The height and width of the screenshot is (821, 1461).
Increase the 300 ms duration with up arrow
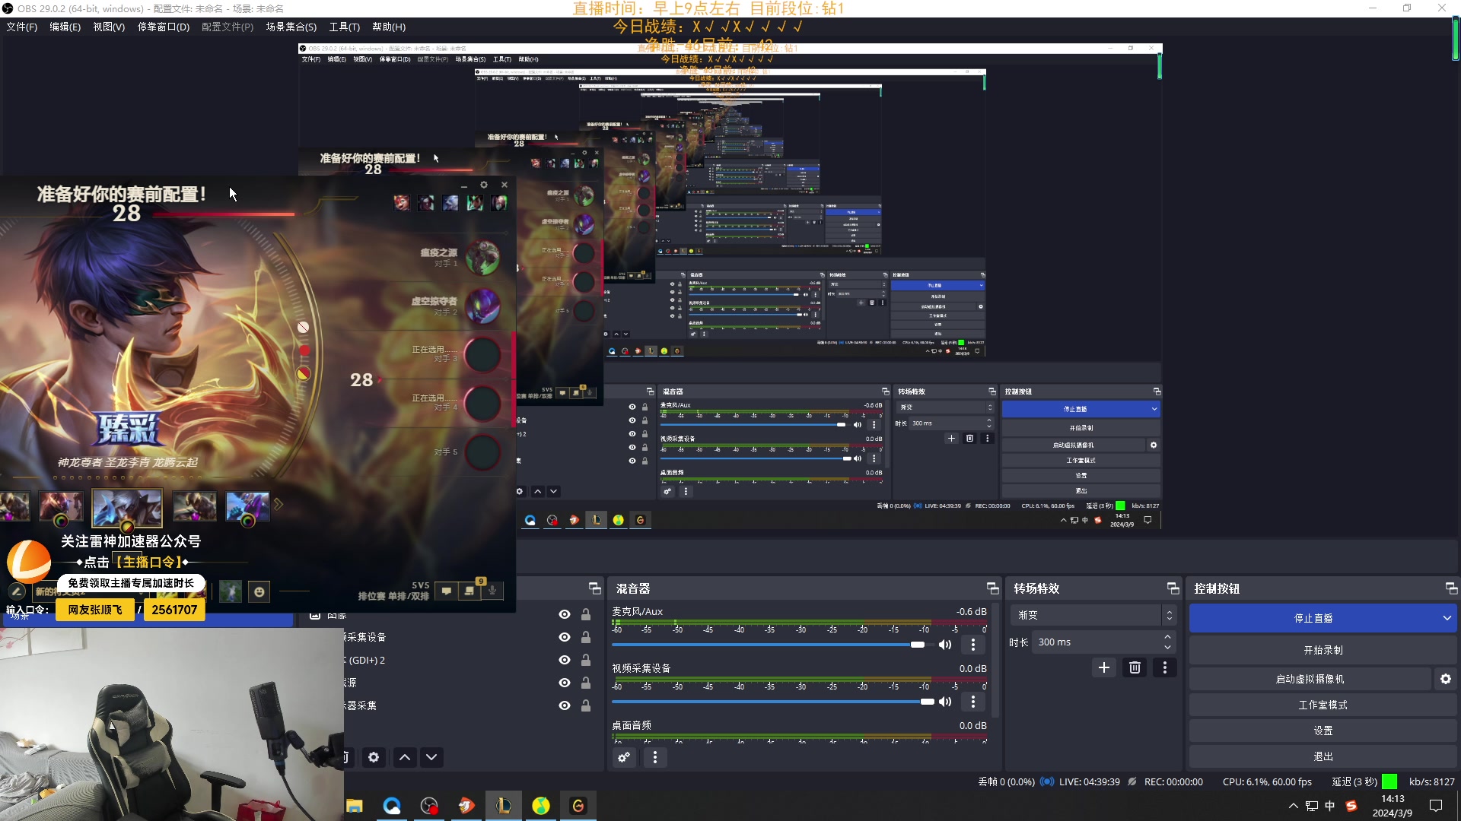(1167, 637)
